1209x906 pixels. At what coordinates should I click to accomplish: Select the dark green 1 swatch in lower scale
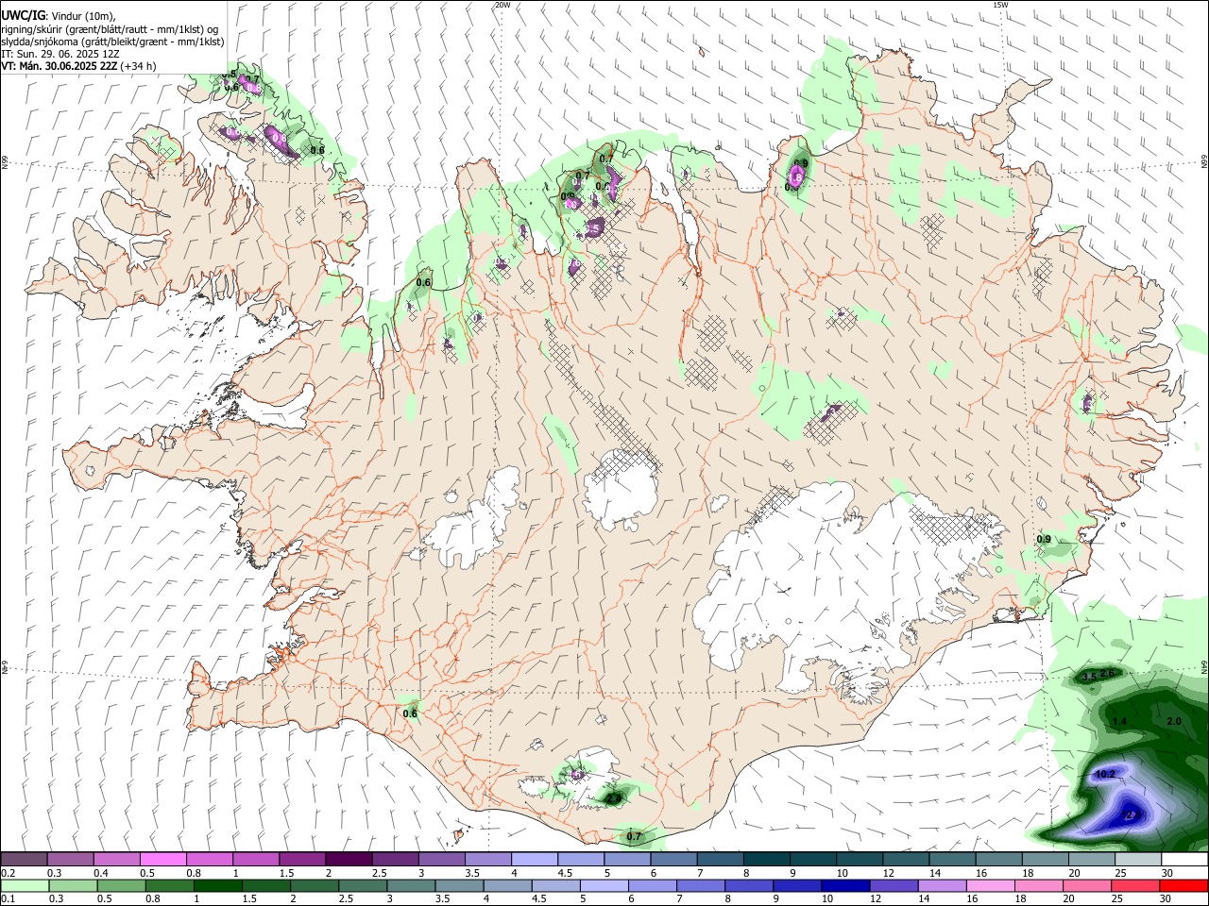[218, 885]
